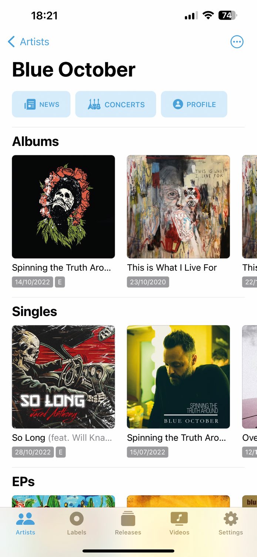The height and width of the screenshot is (557, 257).
Task: Switch to the Labels tab
Action: pos(77,524)
